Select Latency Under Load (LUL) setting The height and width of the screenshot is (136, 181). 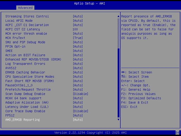click(27, 107)
